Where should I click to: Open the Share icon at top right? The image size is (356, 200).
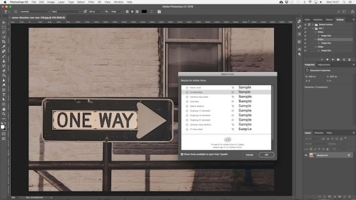tap(352, 12)
